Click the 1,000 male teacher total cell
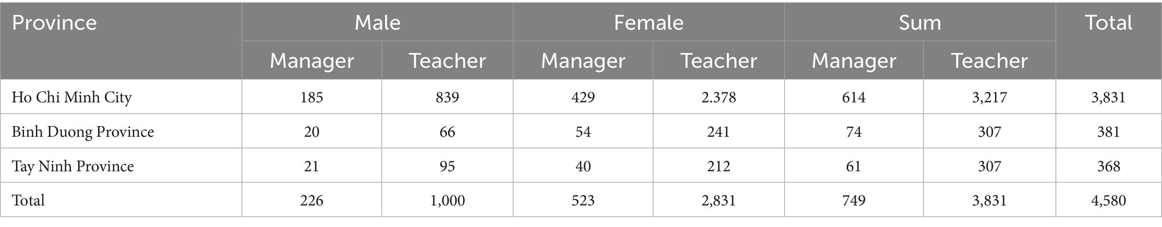1162x227 pixels. tap(447, 201)
